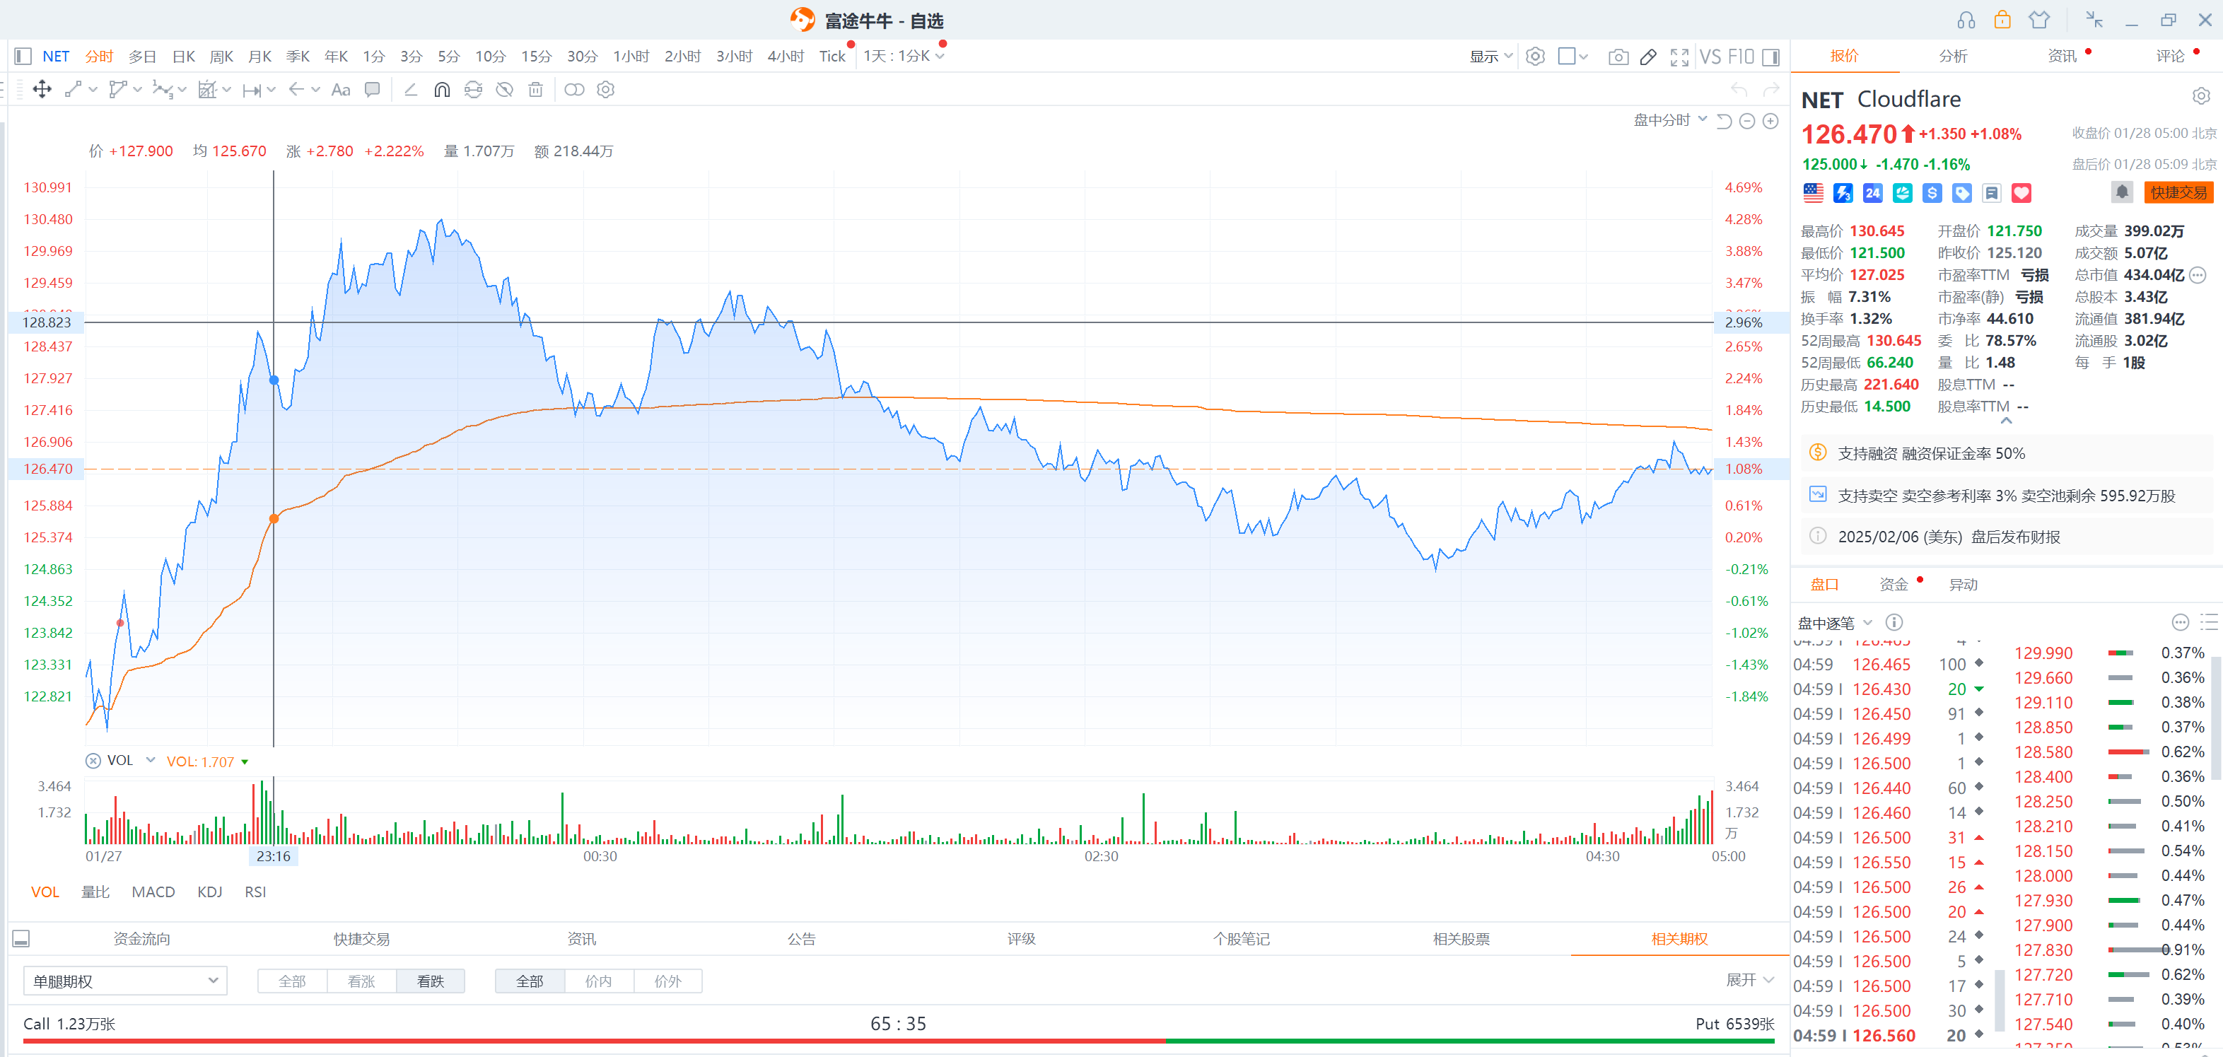
Task: Click the 23:16 time marker label
Action: (274, 856)
